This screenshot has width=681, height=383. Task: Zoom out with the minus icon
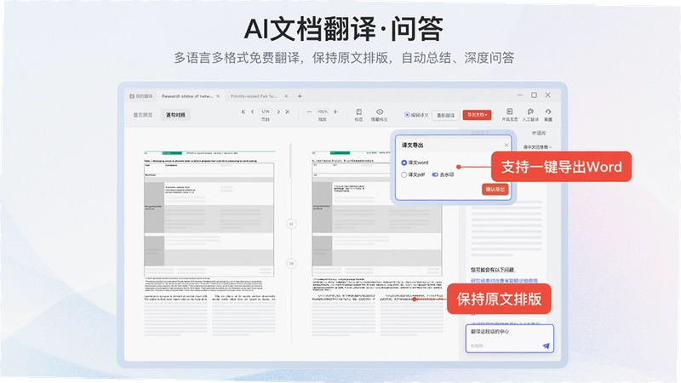point(309,111)
